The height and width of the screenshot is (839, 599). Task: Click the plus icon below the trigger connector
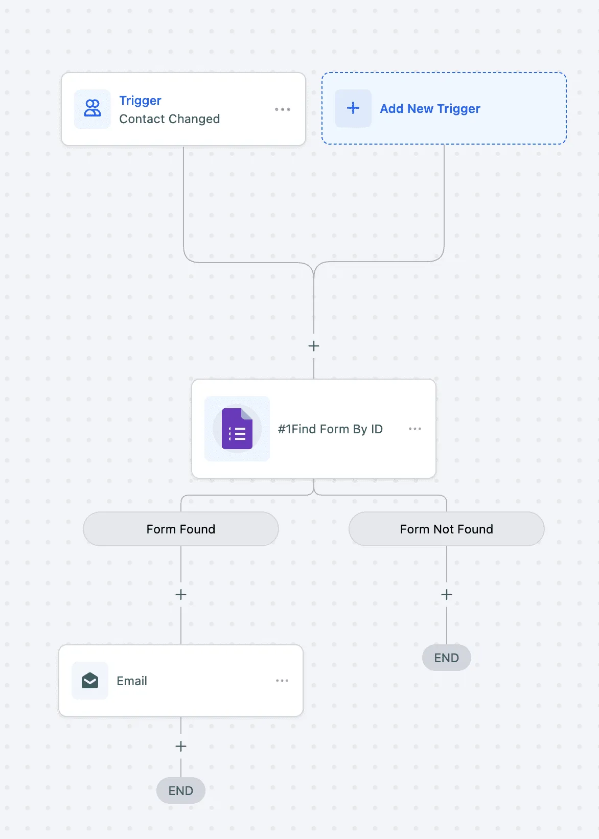pyautogui.click(x=313, y=346)
